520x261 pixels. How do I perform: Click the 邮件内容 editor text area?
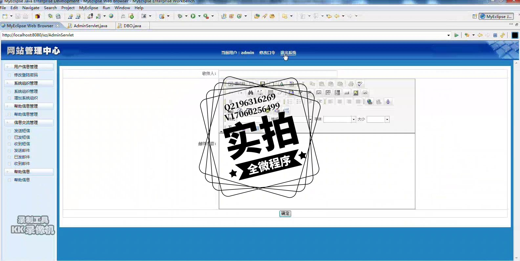pos(317,171)
